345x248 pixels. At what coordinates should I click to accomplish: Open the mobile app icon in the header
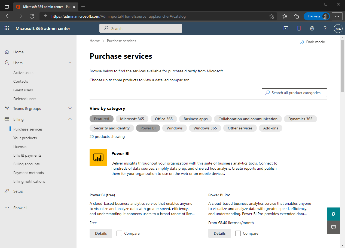pyautogui.click(x=299, y=28)
